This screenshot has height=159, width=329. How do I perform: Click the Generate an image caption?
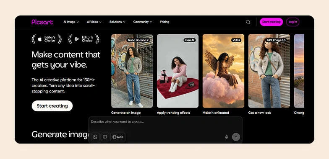pyautogui.click(x=126, y=113)
